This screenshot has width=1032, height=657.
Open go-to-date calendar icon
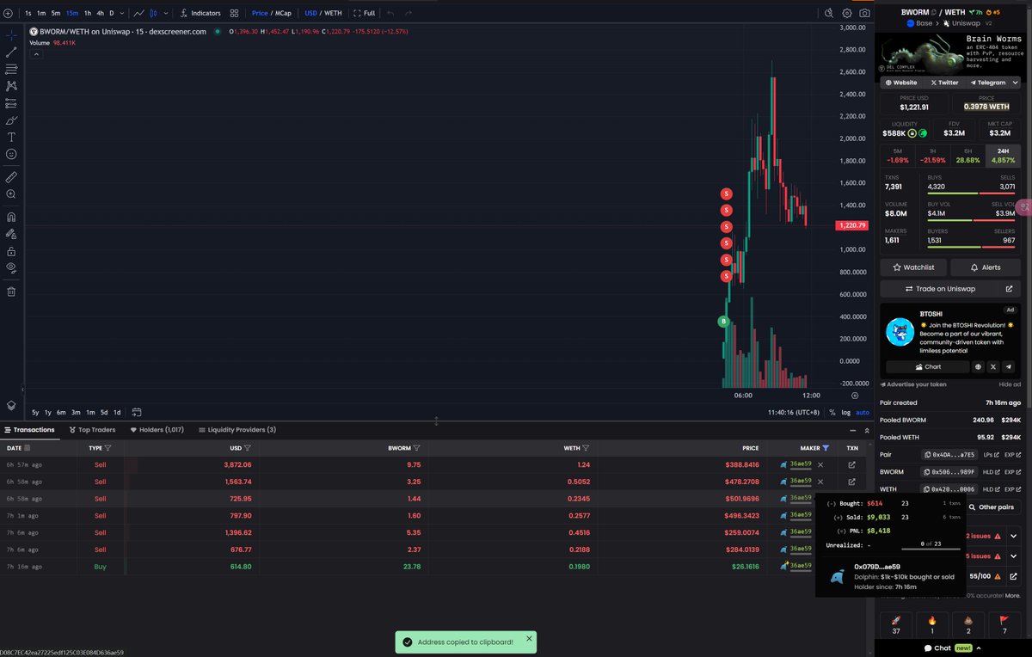[137, 412]
